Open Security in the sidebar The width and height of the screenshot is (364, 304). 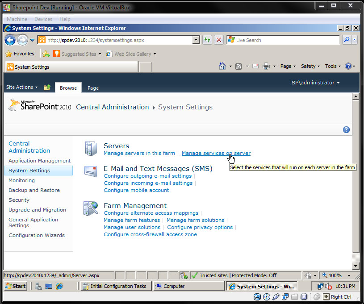coord(19,200)
